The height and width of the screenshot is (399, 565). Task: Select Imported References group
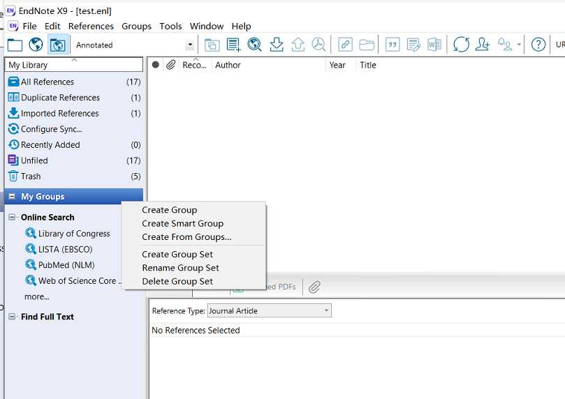[74, 113]
